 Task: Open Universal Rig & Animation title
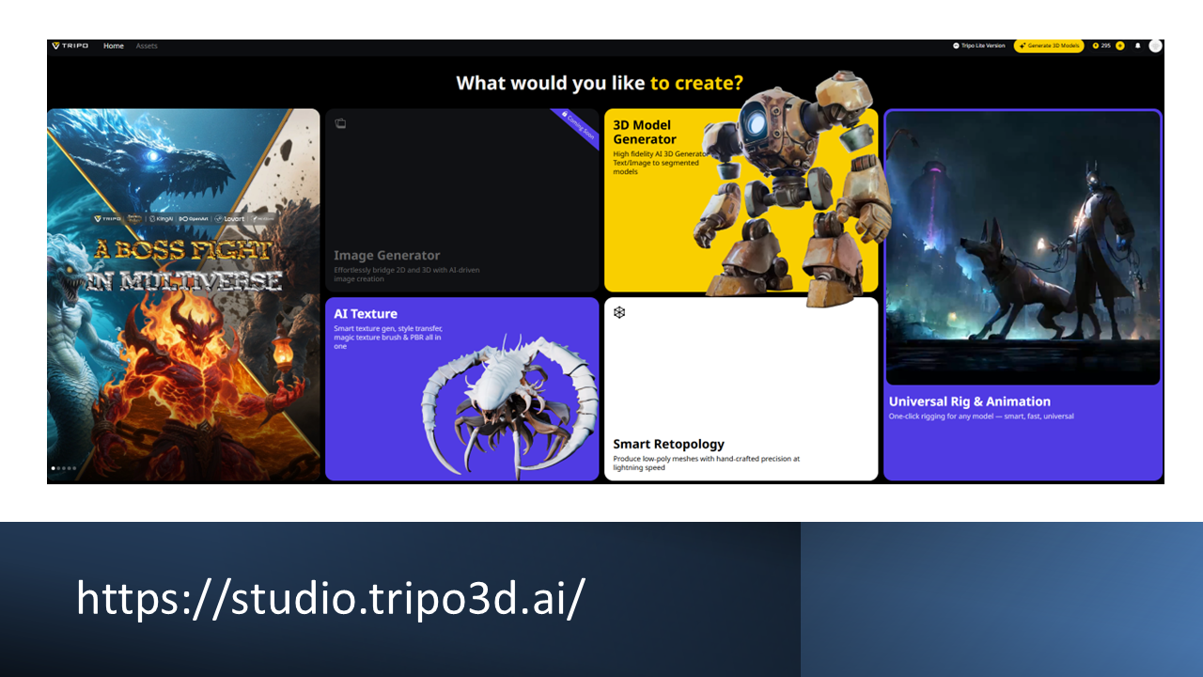point(970,401)
